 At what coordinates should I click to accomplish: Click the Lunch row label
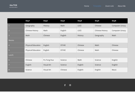tap(16, 55)
